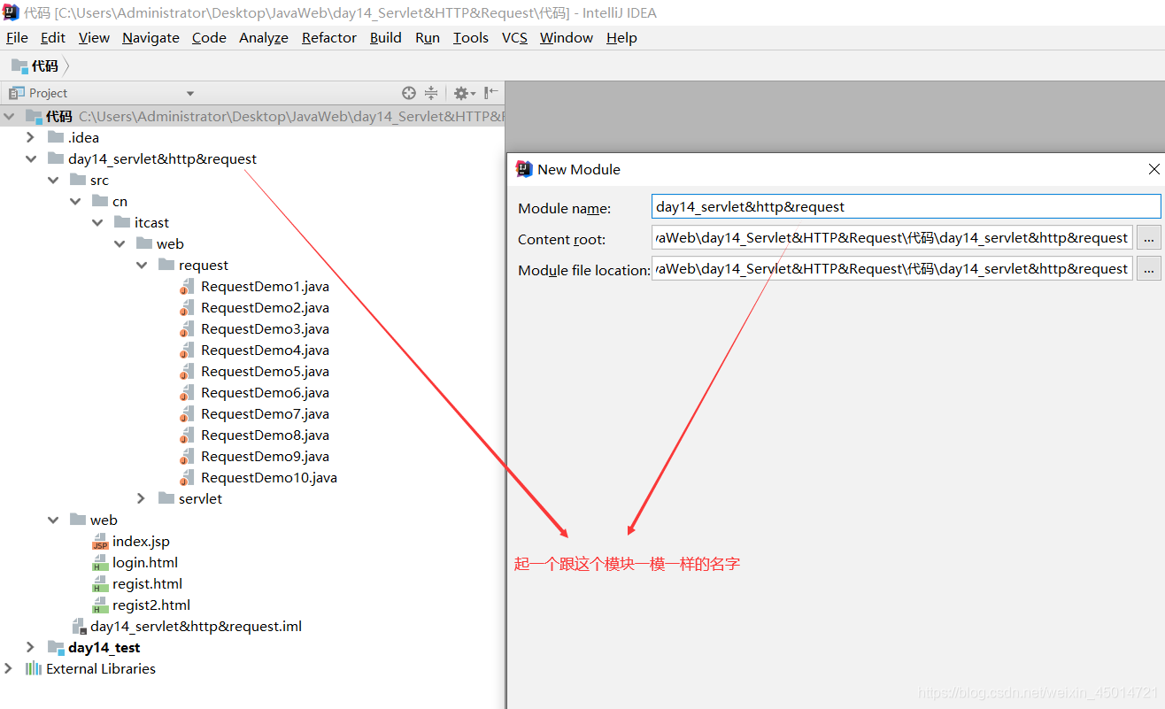Open the View menu
The height and width of the screenshot is (709, 1165).
pyautogui.click(x=94, y=37)
